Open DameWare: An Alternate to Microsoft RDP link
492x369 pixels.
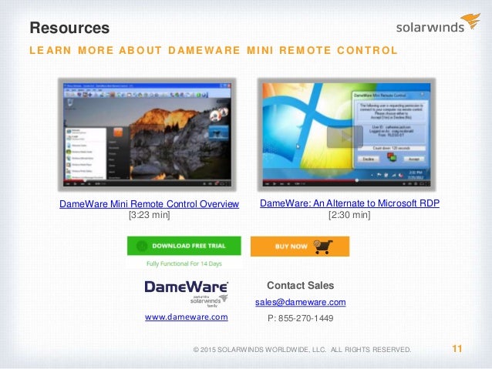349,203
